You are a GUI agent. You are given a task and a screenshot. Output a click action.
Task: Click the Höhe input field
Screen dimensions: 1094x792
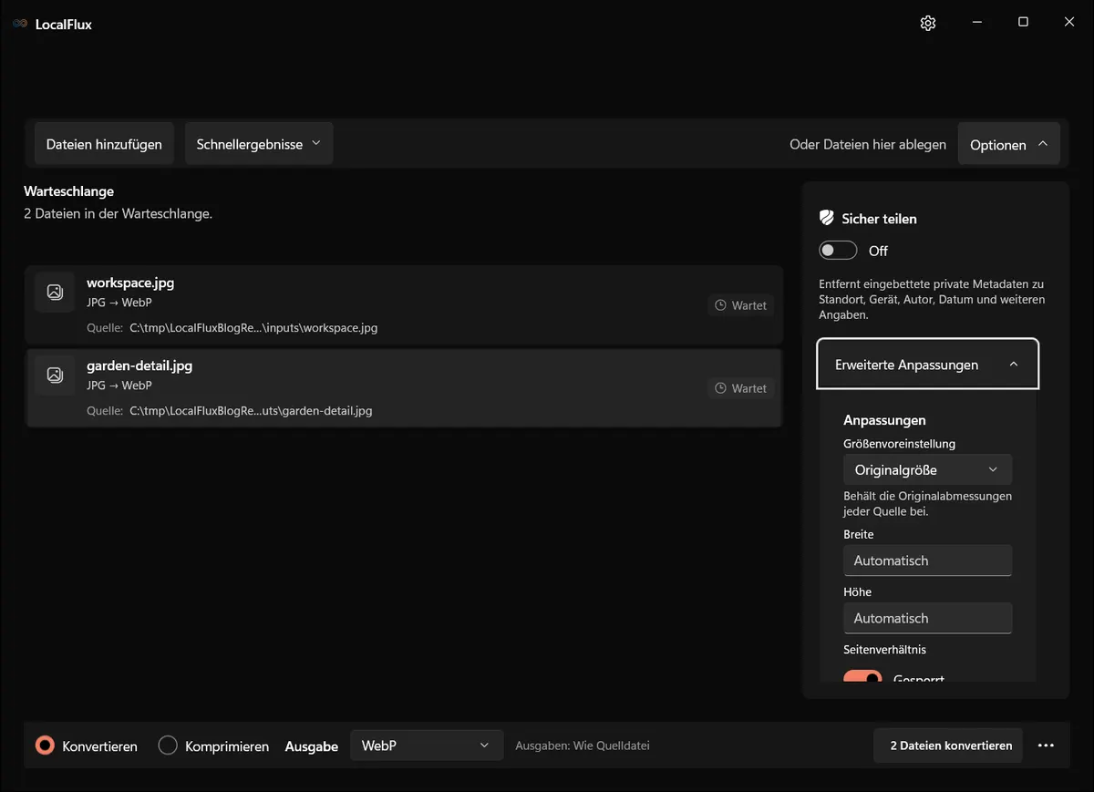928,618
